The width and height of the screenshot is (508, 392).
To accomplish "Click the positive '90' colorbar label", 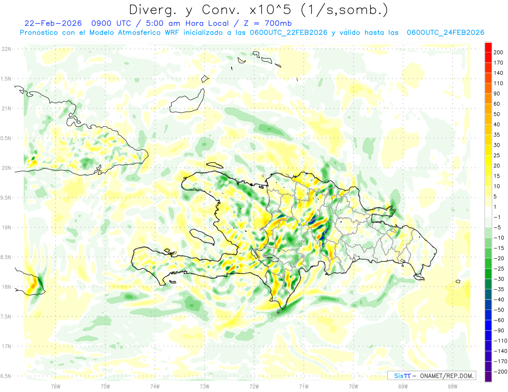I will [497, 93].
